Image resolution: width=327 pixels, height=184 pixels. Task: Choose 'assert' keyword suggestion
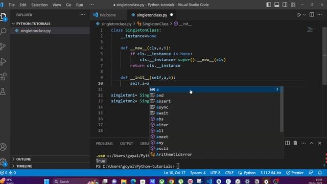215,101
